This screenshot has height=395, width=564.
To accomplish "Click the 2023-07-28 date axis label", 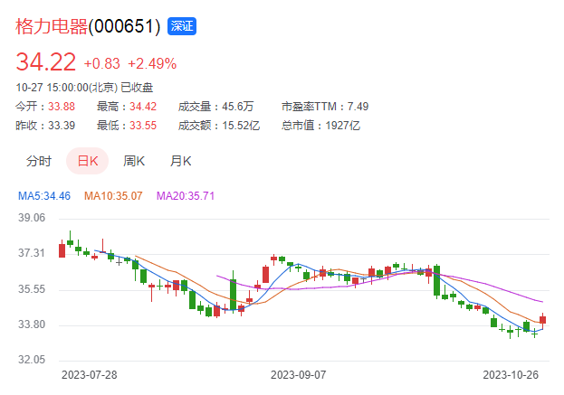I will [90, 375].
